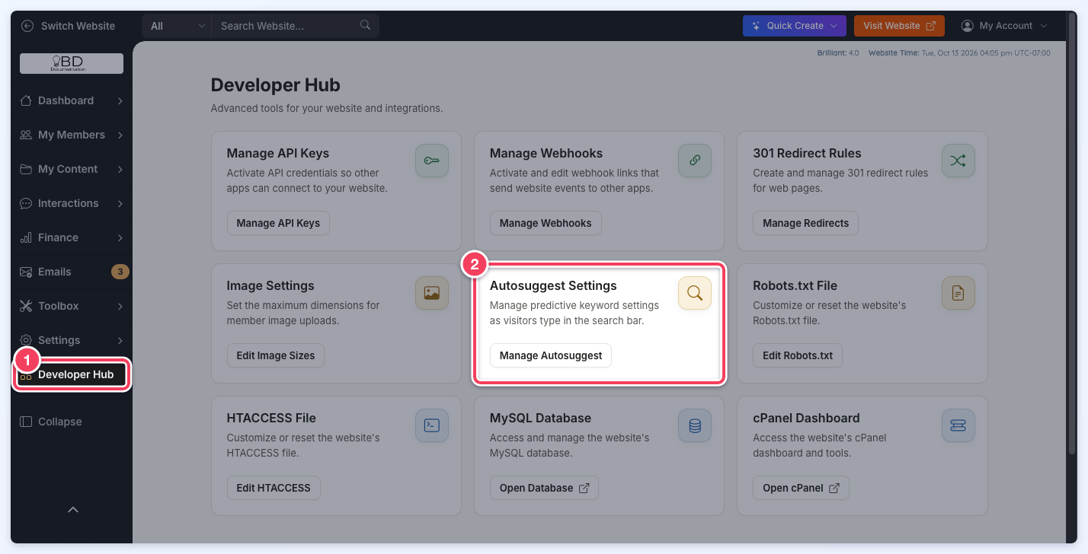Click the Open Database button

(544, 488)
